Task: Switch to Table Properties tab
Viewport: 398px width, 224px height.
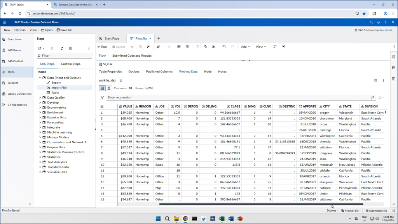Action: coord(110,72)
